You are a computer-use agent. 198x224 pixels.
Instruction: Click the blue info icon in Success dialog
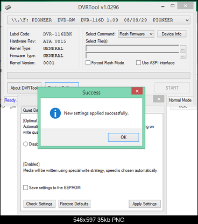coord(55,113)
